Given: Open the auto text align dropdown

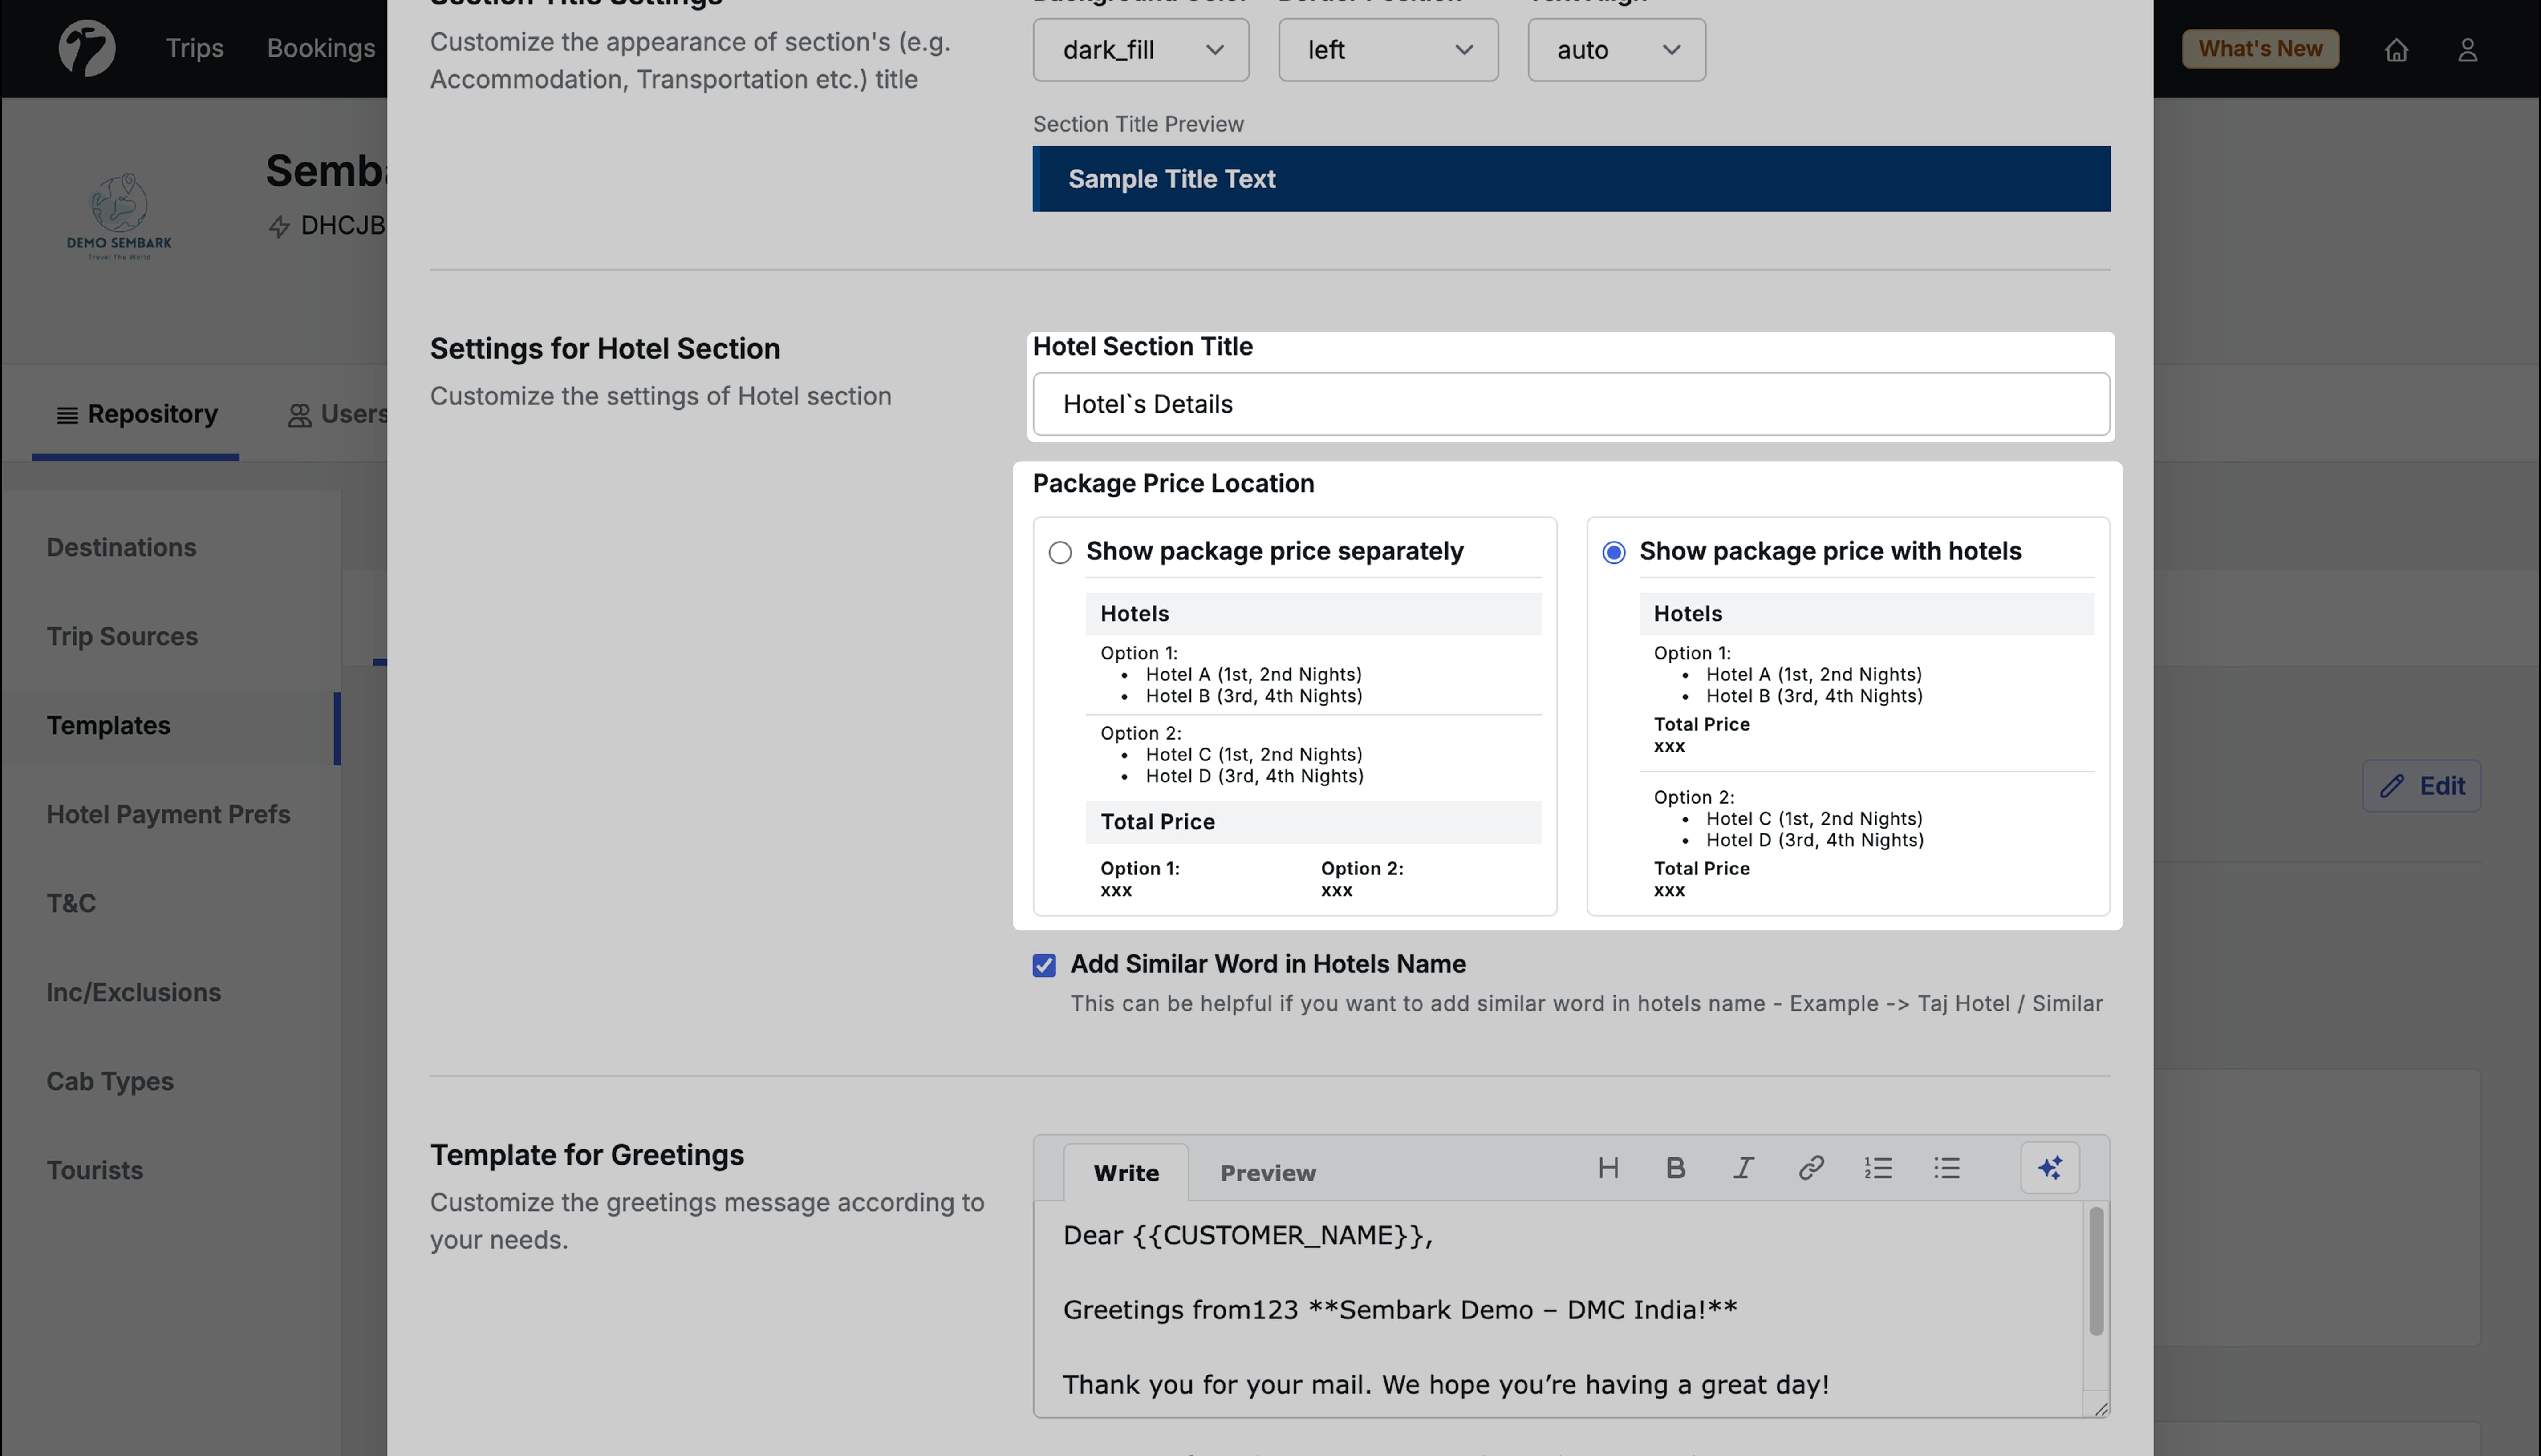Looking at the screenshot, I should pos(1616,50).
